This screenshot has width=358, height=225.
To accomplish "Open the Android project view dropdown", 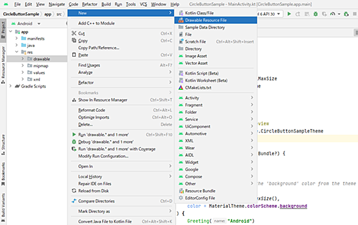I will [x=26, y=23].
